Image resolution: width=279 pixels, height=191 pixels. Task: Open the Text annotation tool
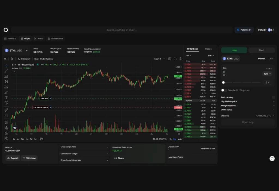(7, 97)
